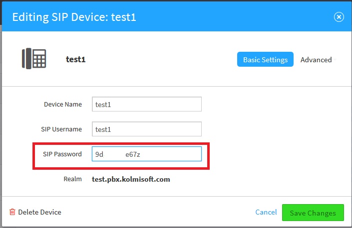Click the trash icon beside Delete Device

click(x=12, y=212)
